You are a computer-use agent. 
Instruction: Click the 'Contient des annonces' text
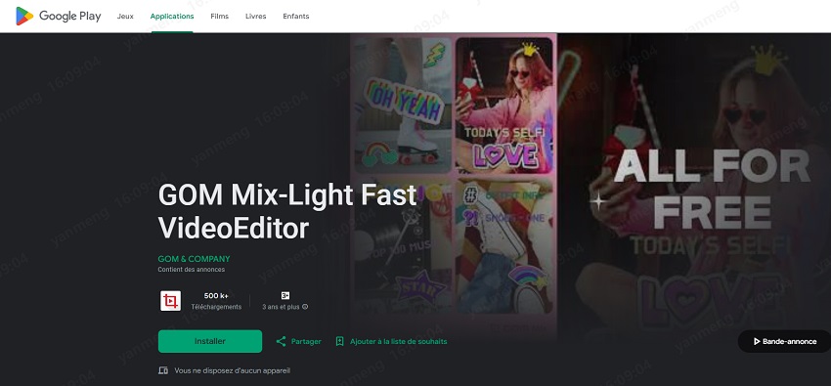[x=192, y=270]
